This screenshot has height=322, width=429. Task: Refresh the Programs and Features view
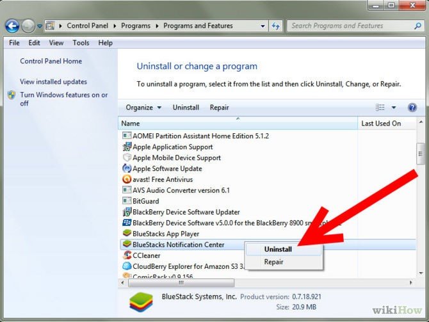pos(275,26)
